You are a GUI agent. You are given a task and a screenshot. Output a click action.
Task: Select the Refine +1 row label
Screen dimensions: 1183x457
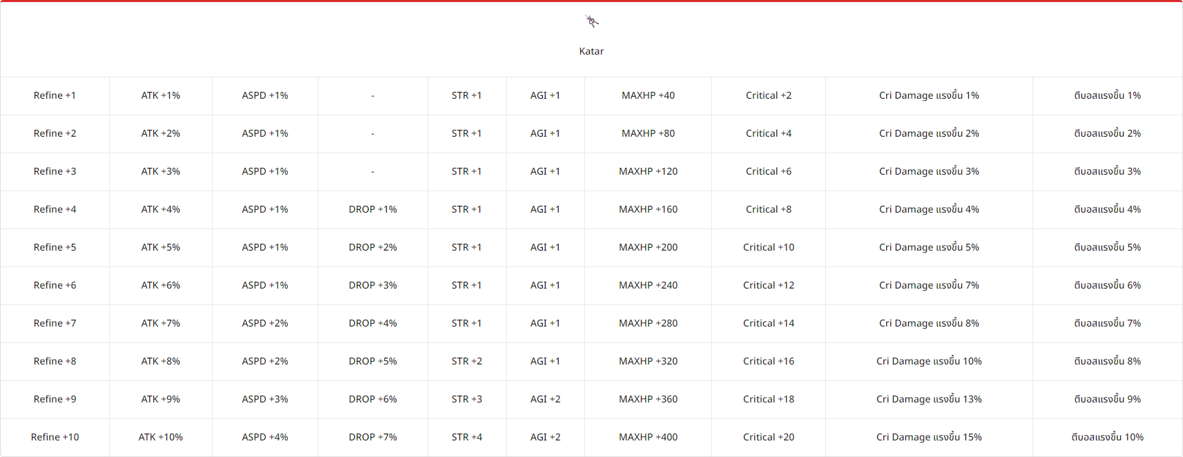[55, 95]
